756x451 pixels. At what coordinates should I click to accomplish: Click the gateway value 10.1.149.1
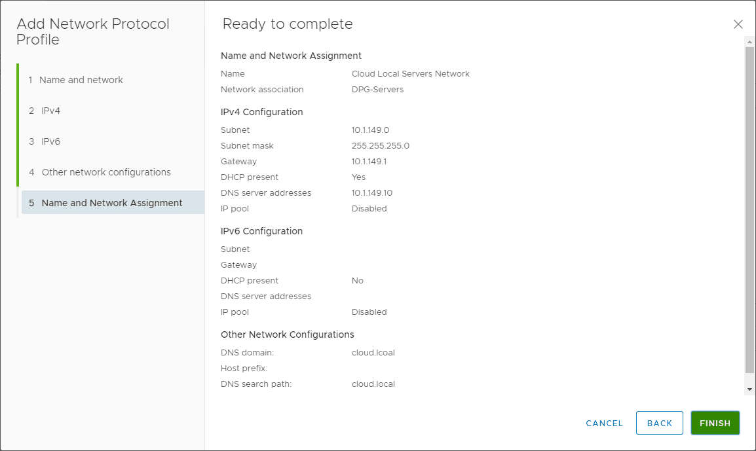(x=369, y=162)
